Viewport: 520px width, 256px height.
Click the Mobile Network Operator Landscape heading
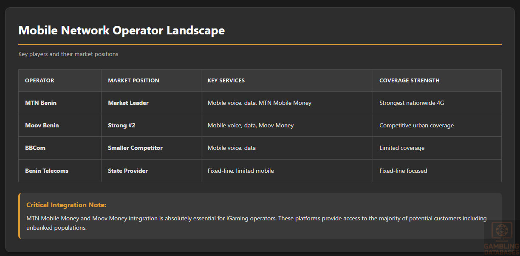122,31
